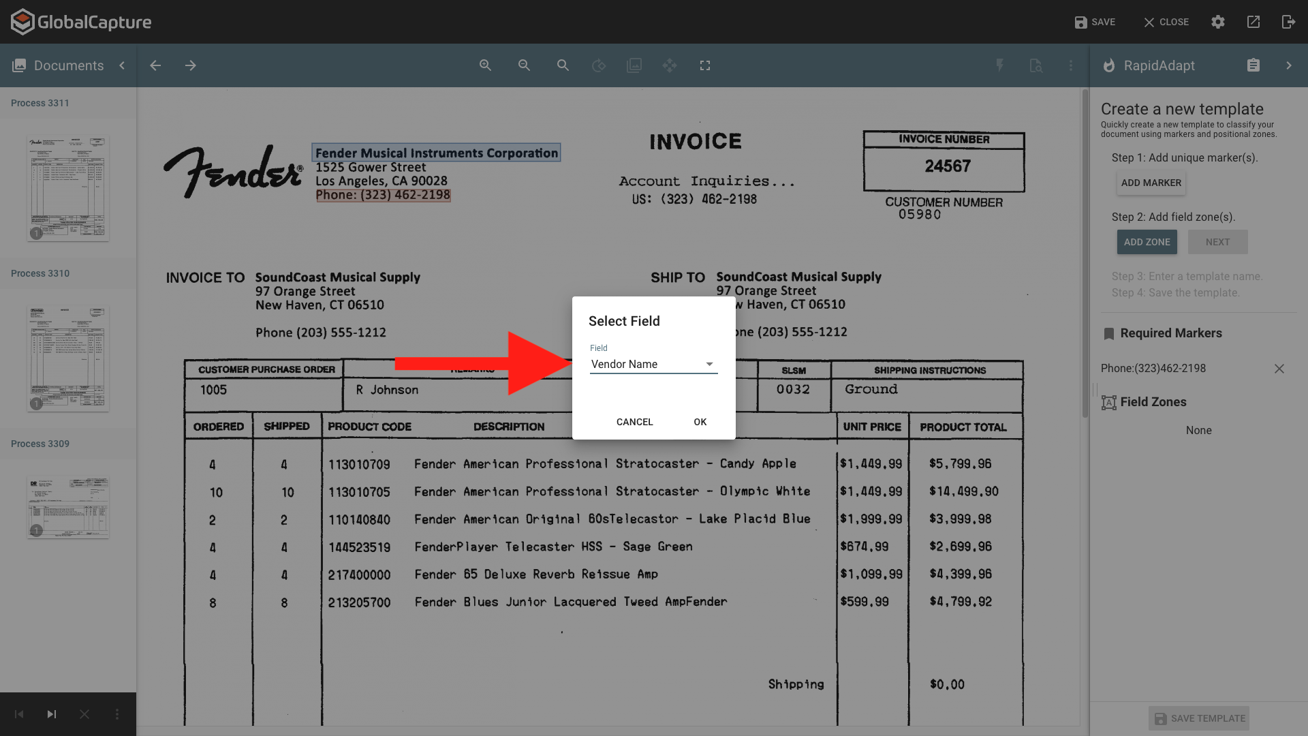Open the settings gear

[1218, 22]
